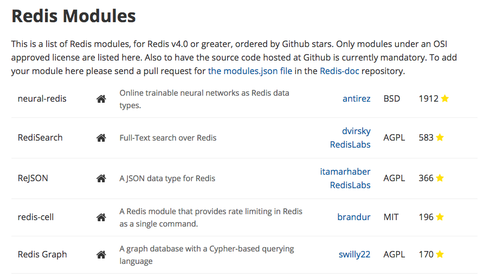Open the Redis Graph home icon
490x278 pixels.
pyautogui.click(x=101, y=255)
